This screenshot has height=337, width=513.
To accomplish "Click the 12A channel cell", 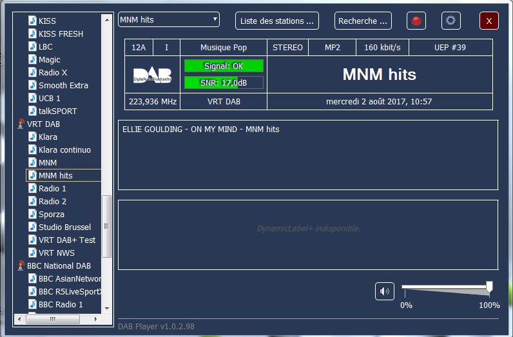I will tap(139, 48).
